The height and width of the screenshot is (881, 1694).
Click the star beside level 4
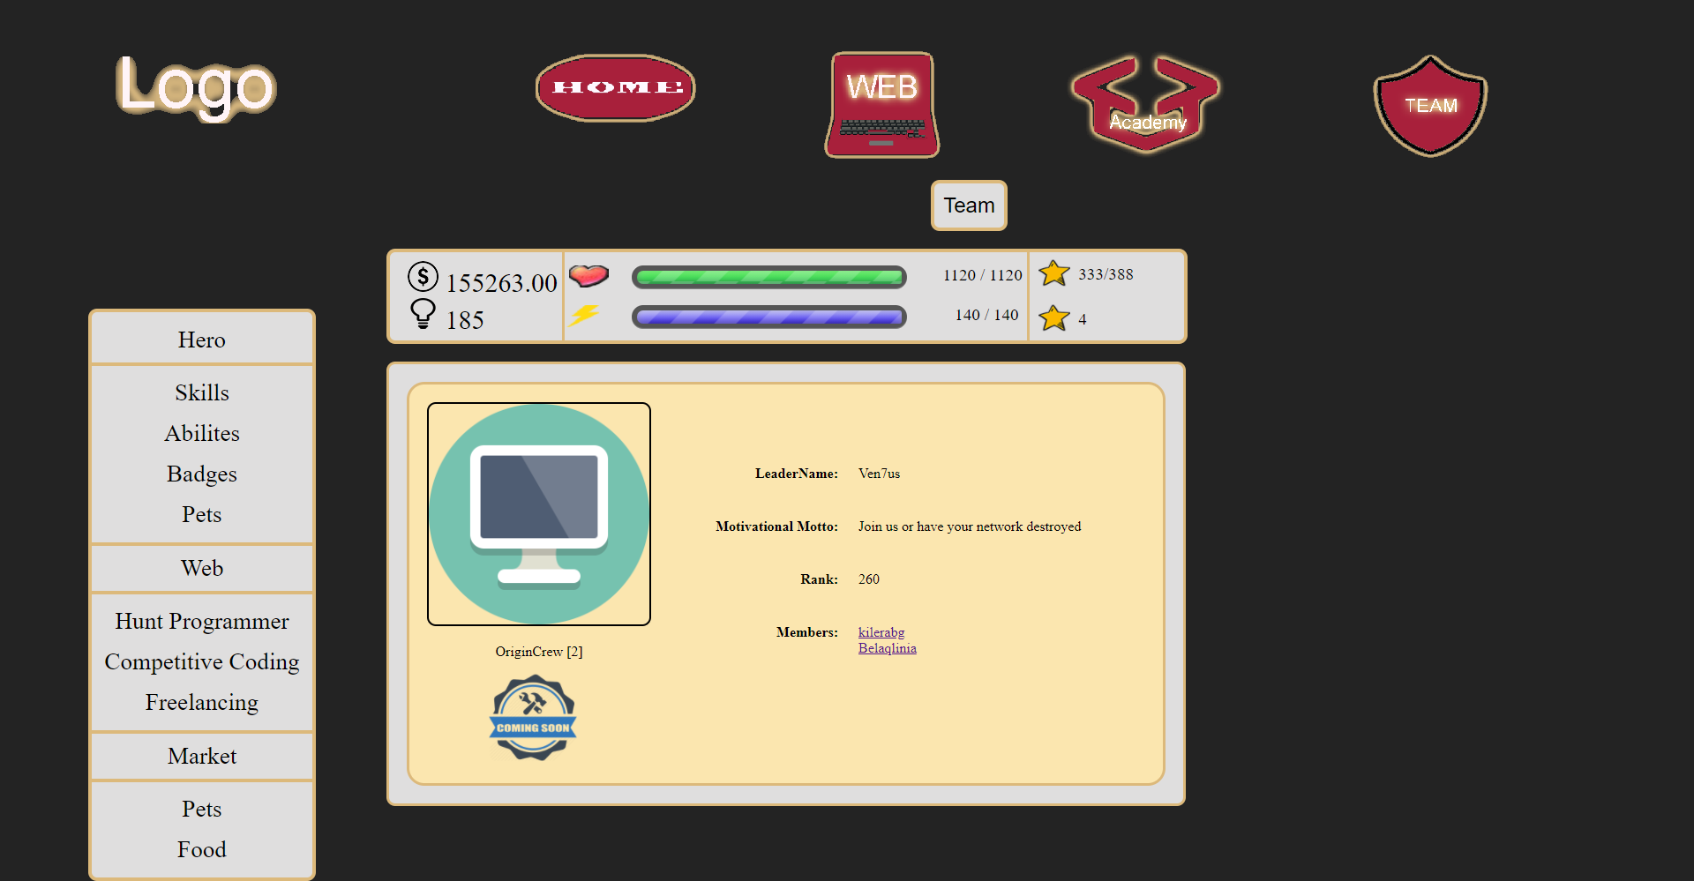coord(1054,317)
